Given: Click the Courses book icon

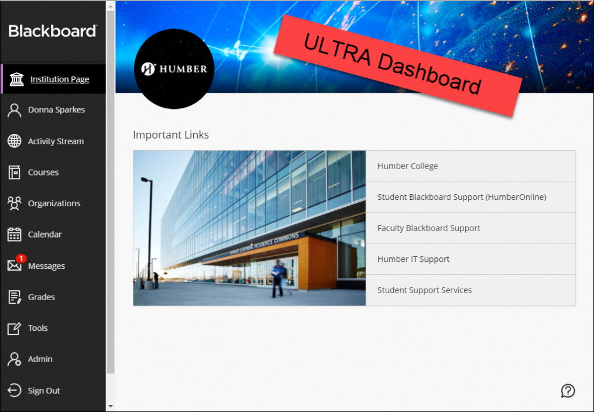Looking at the screenshot, I should pyautogui.click(x=15, y=172).
